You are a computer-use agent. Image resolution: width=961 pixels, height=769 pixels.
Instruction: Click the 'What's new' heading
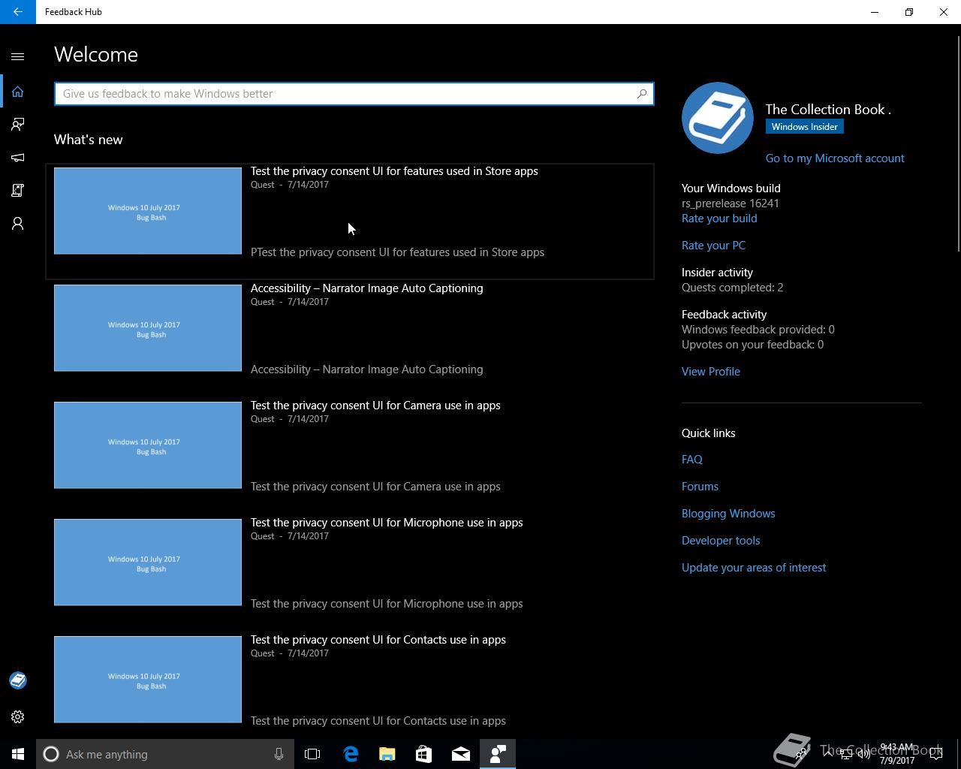(x=89, y=140)
